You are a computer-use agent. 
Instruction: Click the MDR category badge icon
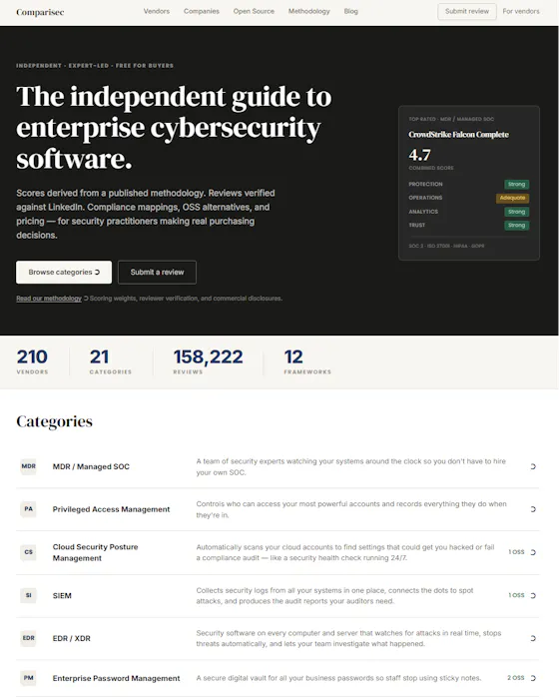pos(29,466)
